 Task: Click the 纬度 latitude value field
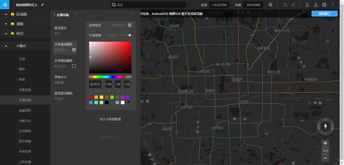[x=253, y=5]
